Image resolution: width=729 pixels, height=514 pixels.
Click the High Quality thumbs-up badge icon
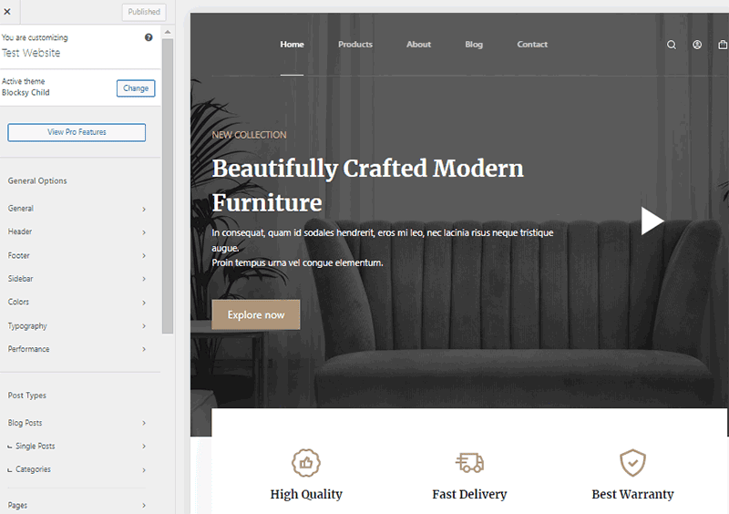click(x=306, y=463)
